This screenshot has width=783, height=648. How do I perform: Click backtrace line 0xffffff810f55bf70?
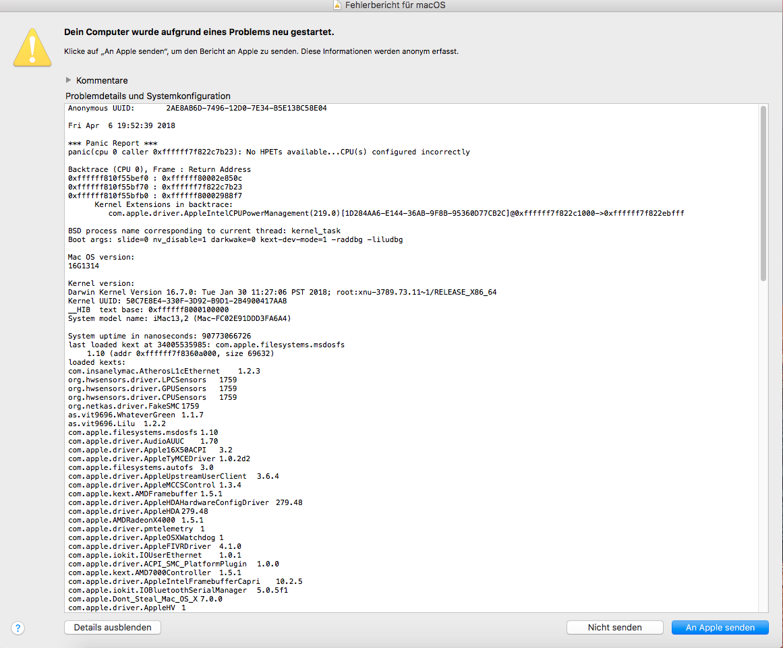click(155, 187)
